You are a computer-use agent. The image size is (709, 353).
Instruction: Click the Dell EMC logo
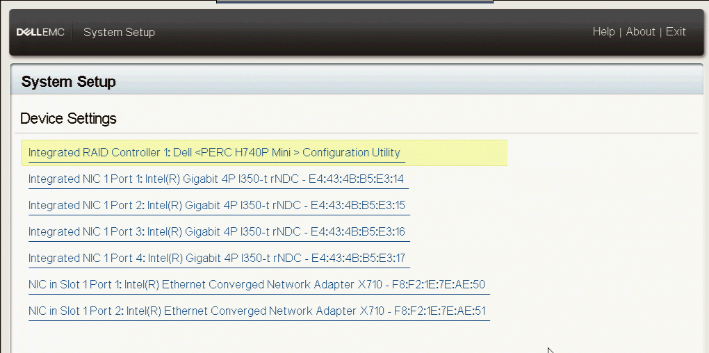40,33
